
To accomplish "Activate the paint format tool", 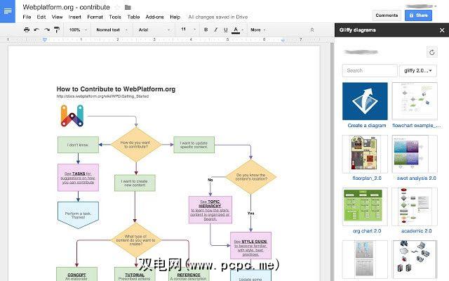I will click(x=57, y=30).
